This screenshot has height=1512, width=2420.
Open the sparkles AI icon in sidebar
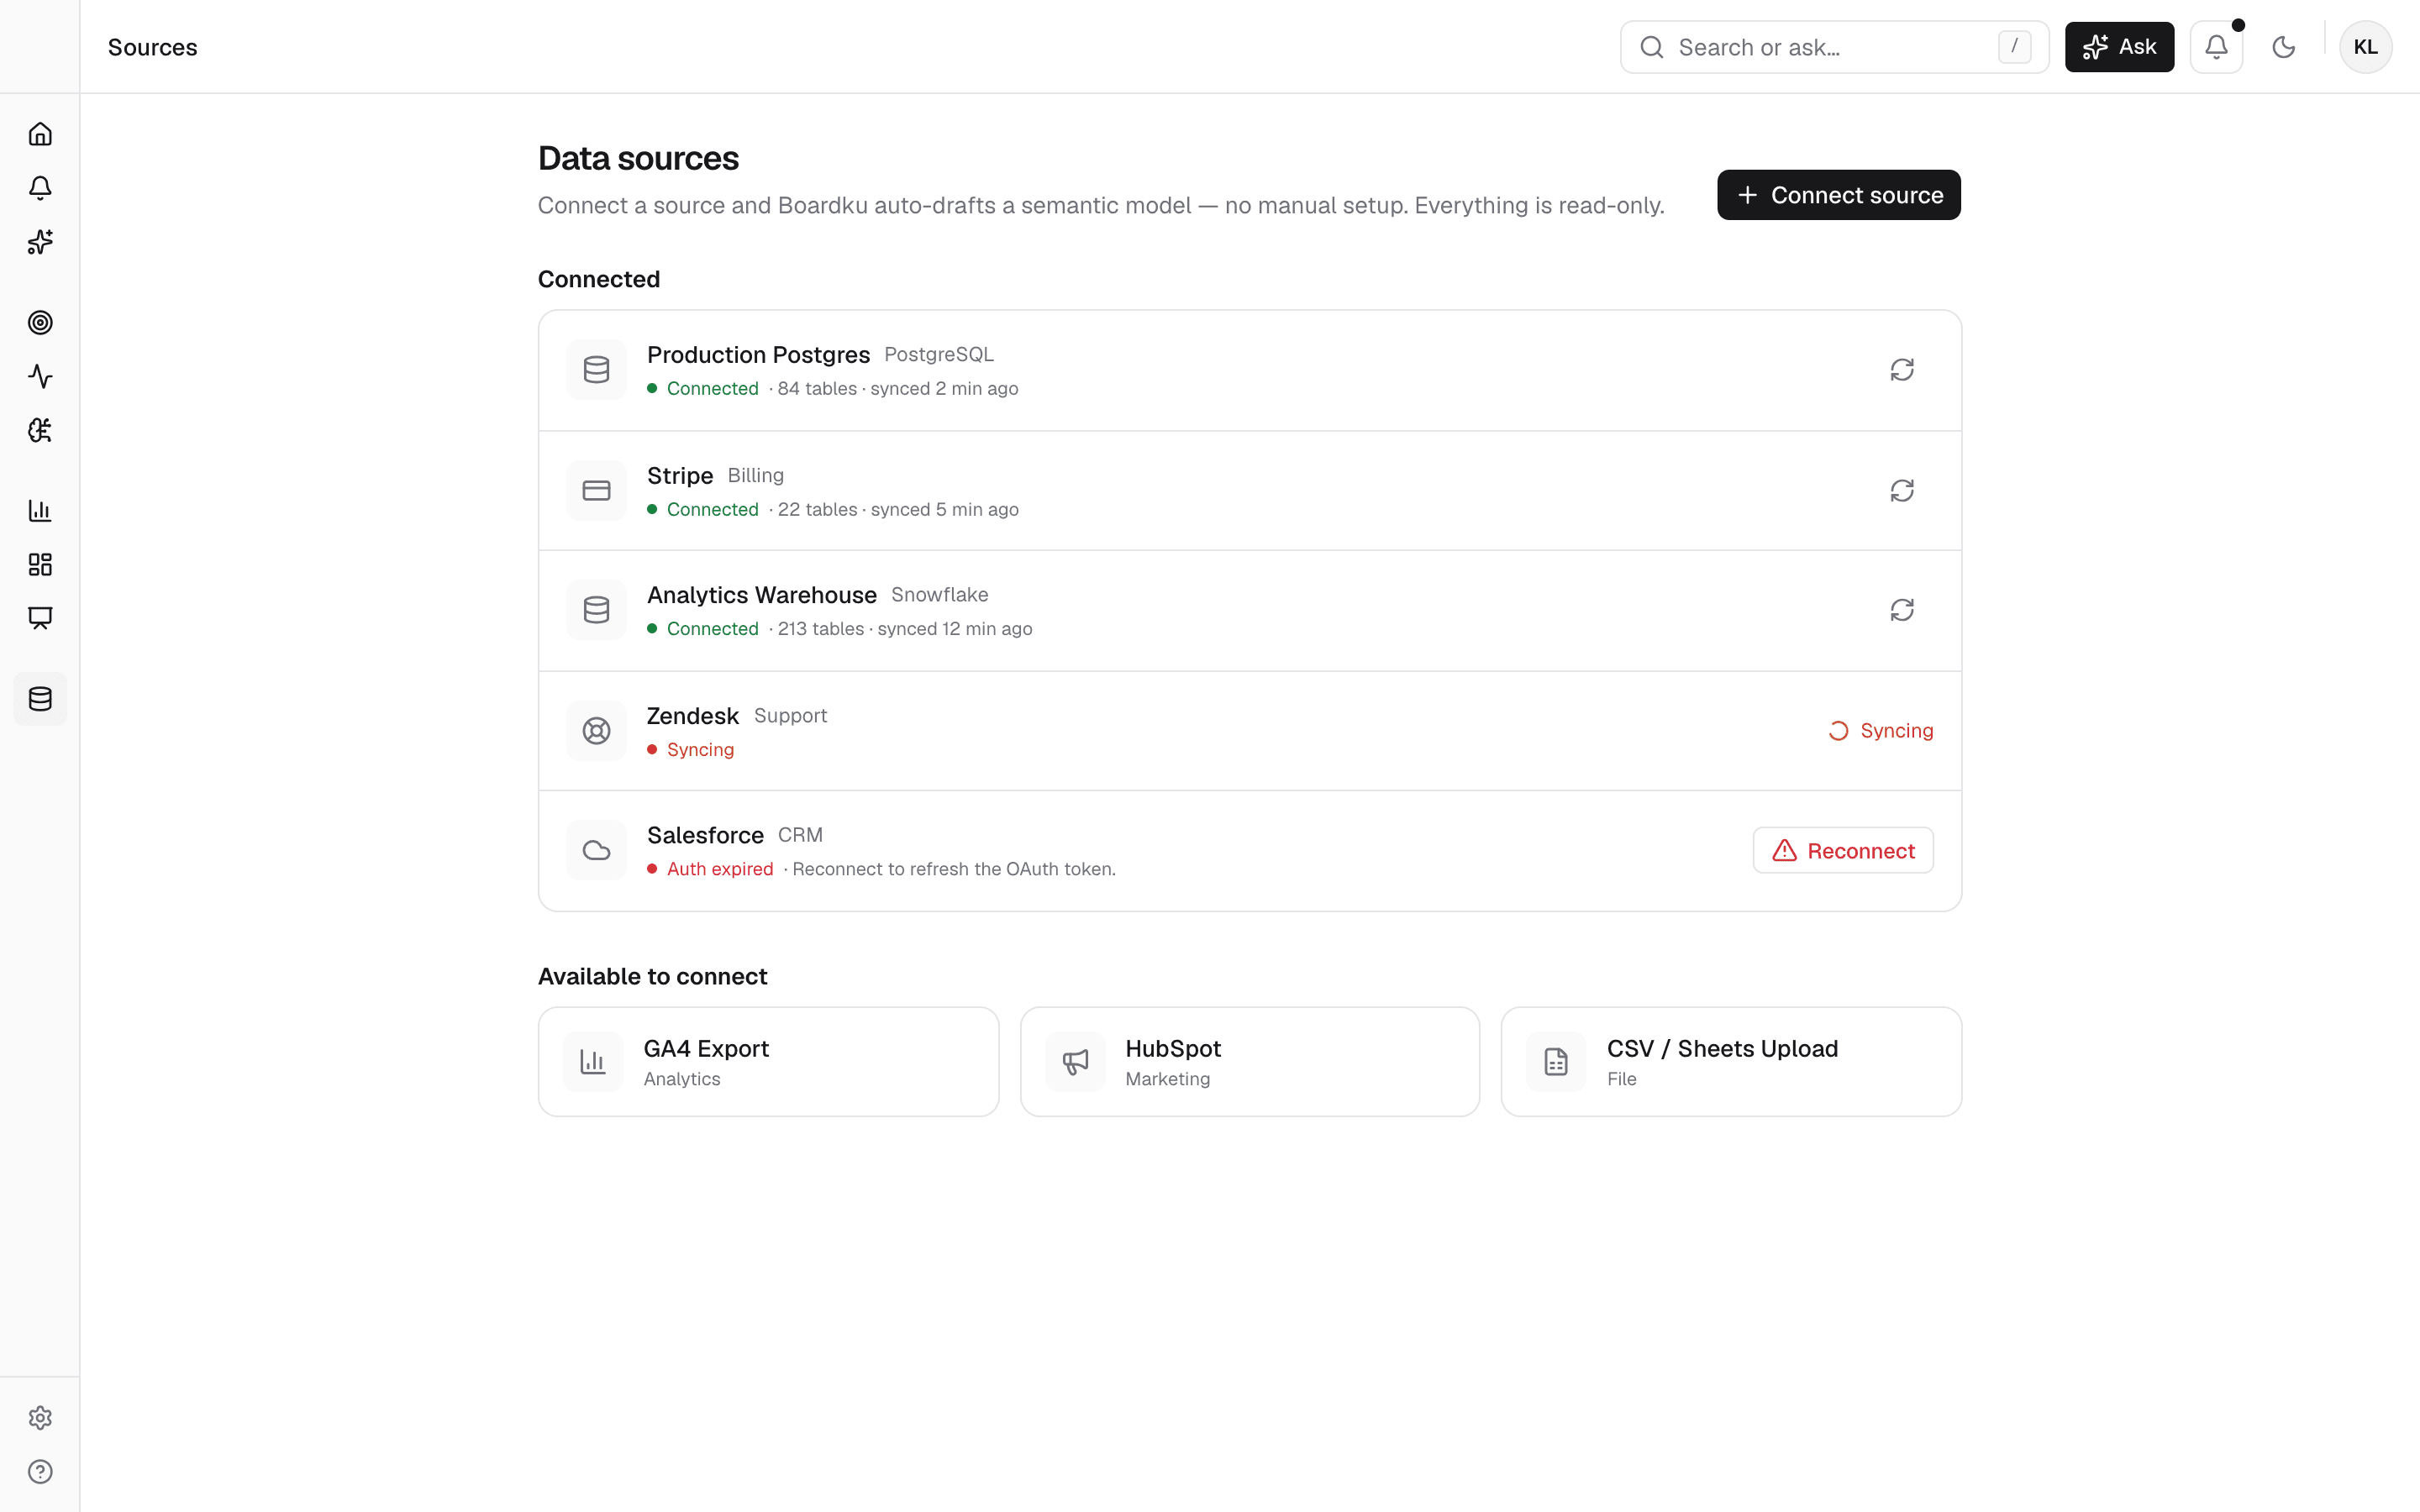(x=40, y=242)
